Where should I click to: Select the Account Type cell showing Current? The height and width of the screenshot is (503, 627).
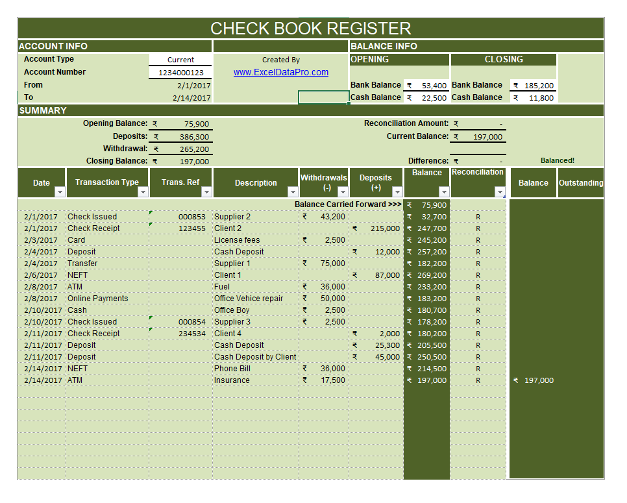(180, 60)
